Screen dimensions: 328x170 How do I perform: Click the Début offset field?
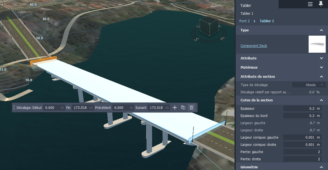tap(54, 107)
